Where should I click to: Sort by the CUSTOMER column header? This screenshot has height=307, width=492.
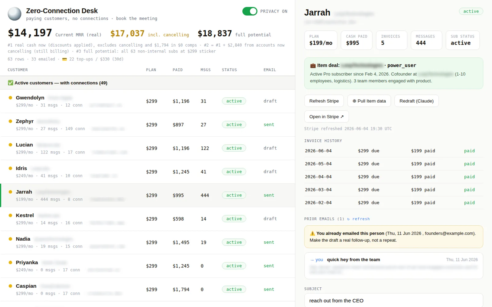pos(18,70)
